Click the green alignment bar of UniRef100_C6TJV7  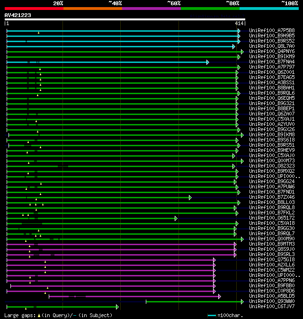point(62,307)
